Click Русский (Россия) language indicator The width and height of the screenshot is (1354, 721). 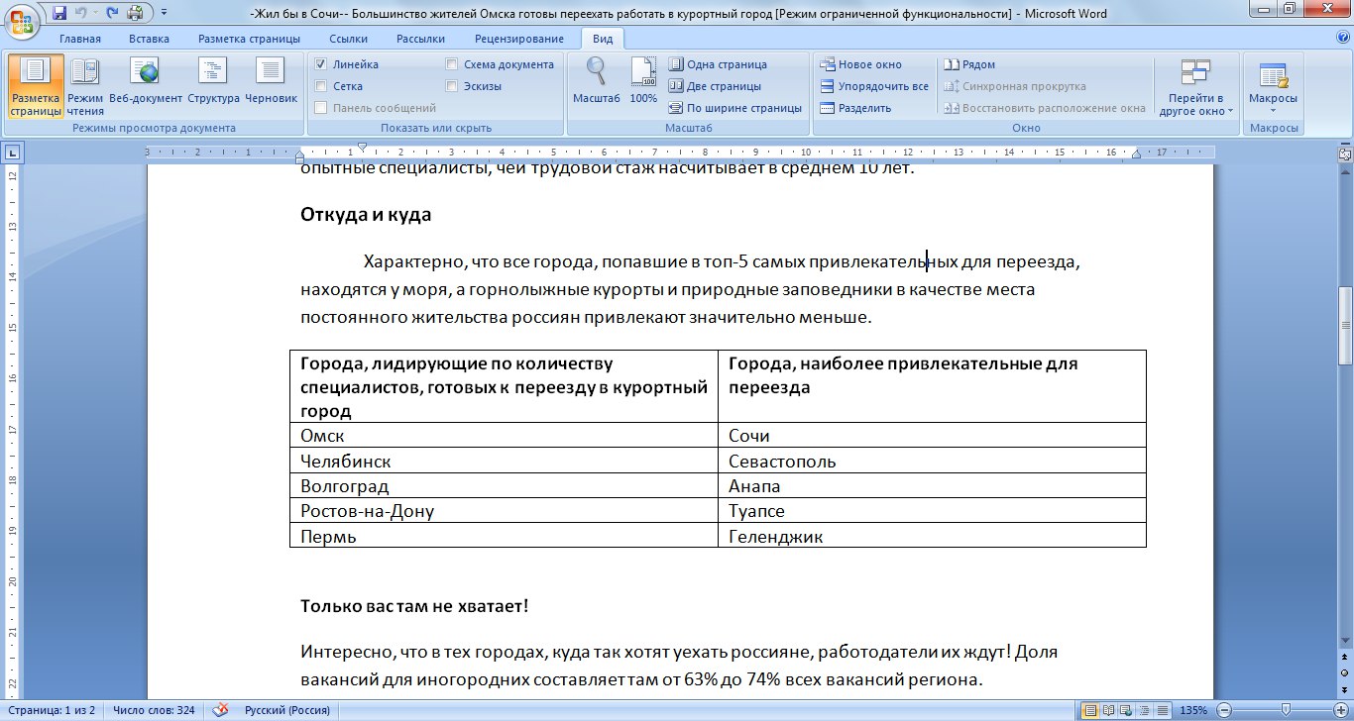point(287,710)
